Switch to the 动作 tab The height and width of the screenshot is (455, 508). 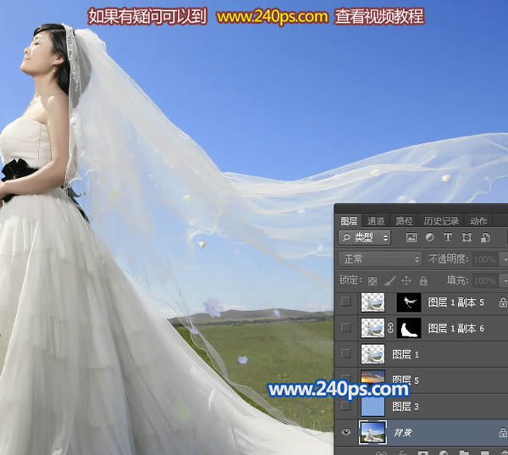(x=478, y=221)
